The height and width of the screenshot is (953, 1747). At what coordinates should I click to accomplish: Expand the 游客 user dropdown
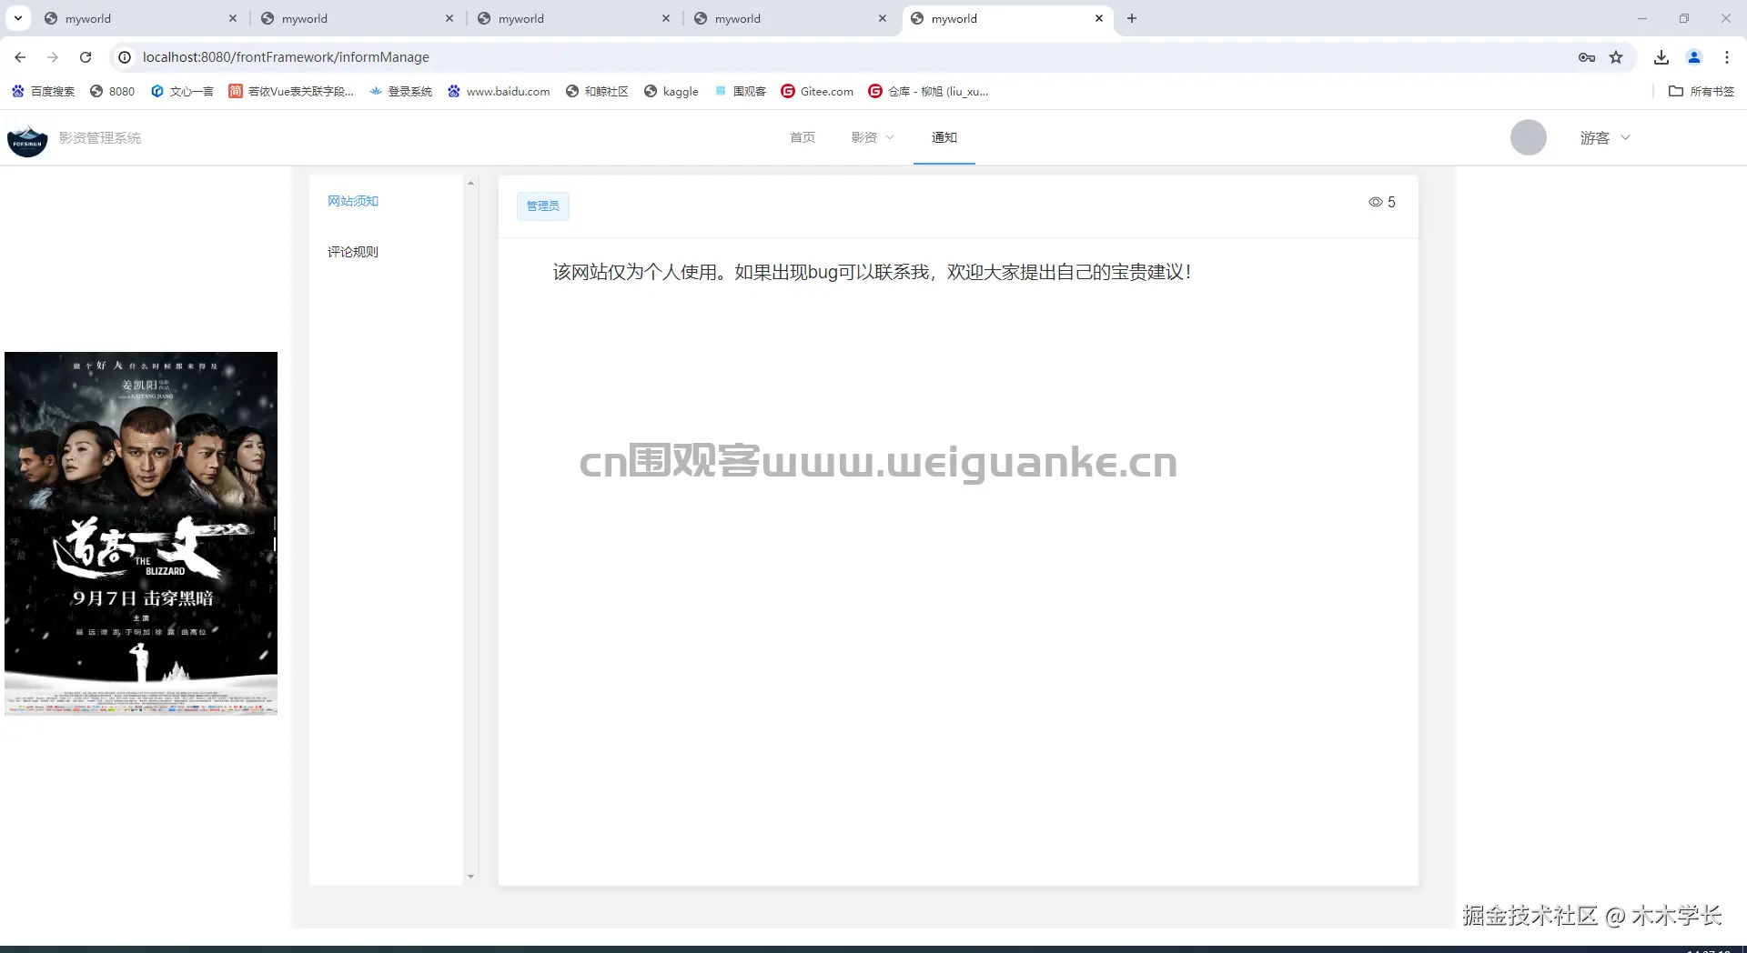tap(1603, 137)
